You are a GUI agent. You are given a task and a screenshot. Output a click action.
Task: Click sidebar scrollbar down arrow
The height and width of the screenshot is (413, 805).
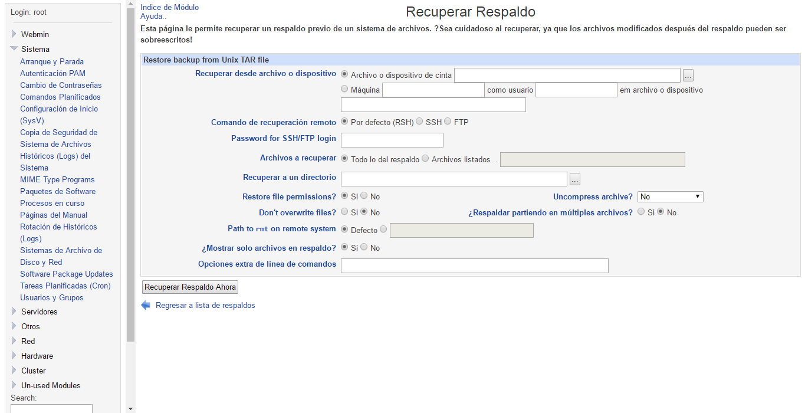pos(130,408)
